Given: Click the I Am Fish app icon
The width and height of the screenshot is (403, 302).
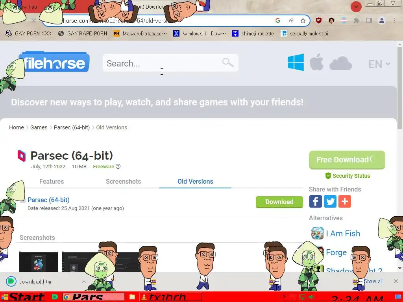Looking at the screenshot, I should (318, 233).
